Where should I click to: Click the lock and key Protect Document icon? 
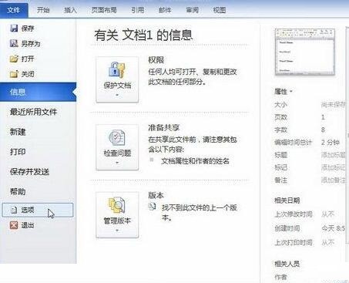pos(116,69)
